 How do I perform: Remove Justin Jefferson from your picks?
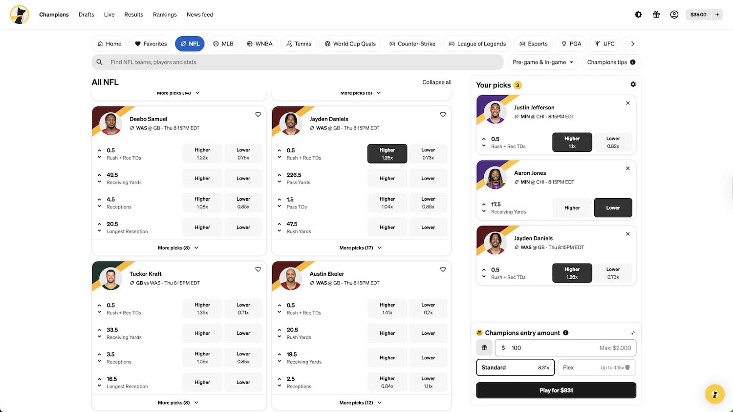click(628, 103)
